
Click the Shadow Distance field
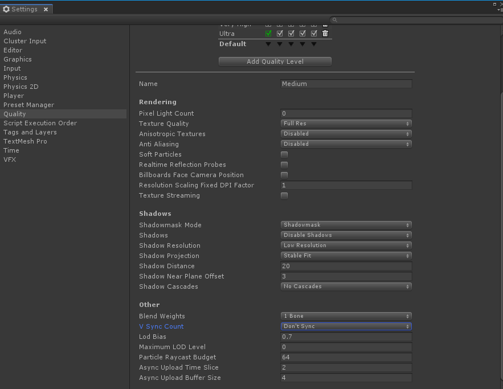tap(346, 266)
